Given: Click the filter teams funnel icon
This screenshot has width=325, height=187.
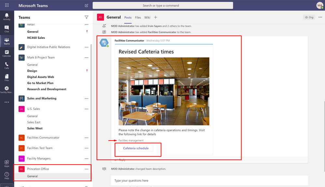Looking at the screenshot, I should pos(87,17).
